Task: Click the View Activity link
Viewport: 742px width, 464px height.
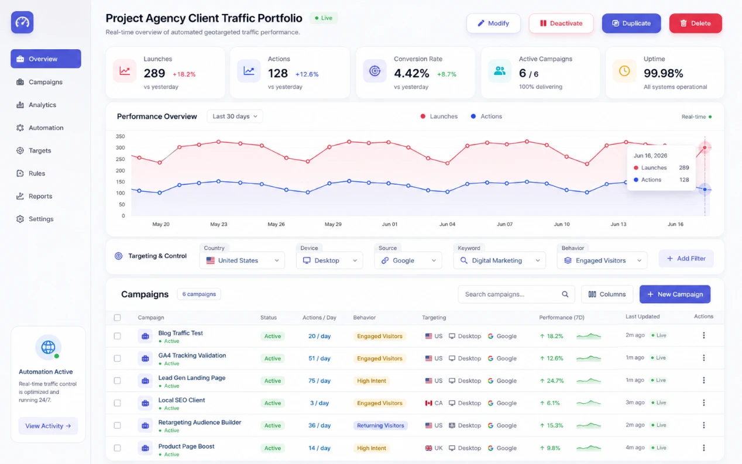Action: coord(48,426)
